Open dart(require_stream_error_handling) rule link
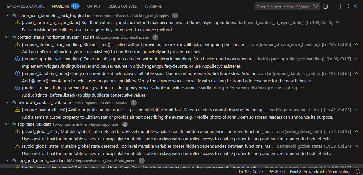Screen dimensions: 363x175 pyautogui.click(x=286, y=44)
